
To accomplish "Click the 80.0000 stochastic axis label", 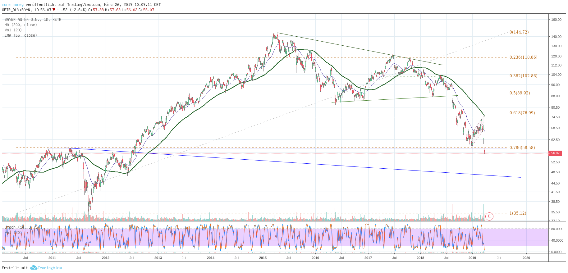I will [x=557, y=229].
